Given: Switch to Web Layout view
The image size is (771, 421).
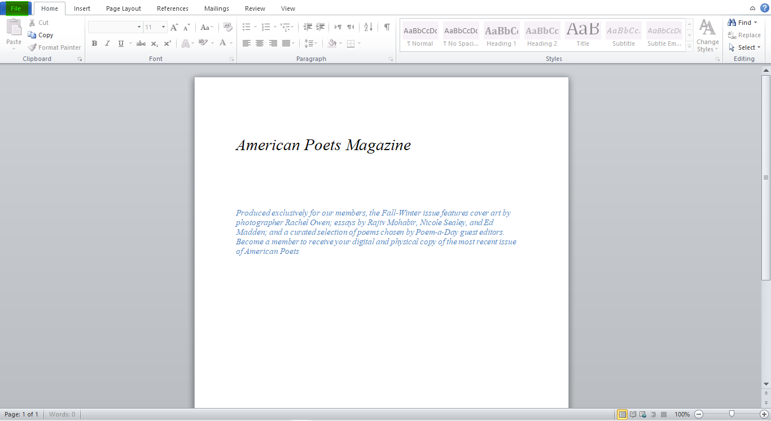Looking at the screenshot, I should click(643, 414).
